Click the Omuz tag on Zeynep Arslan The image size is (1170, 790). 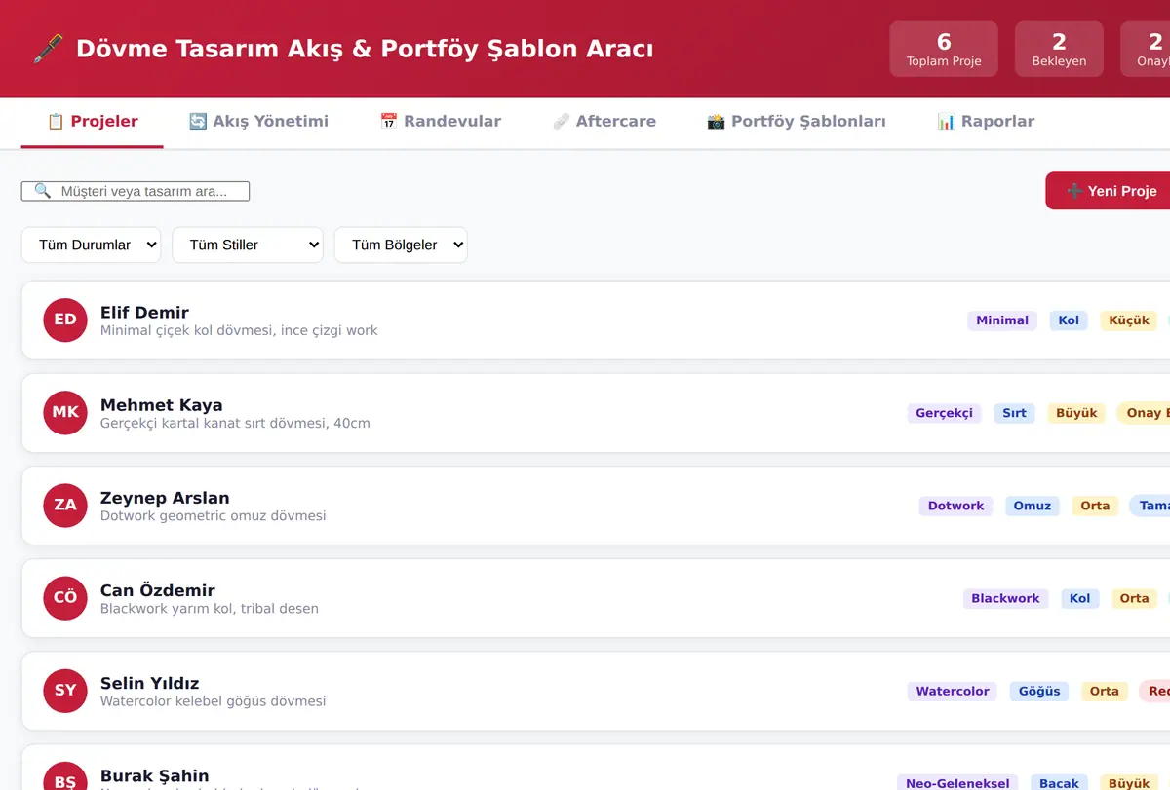1033,506
